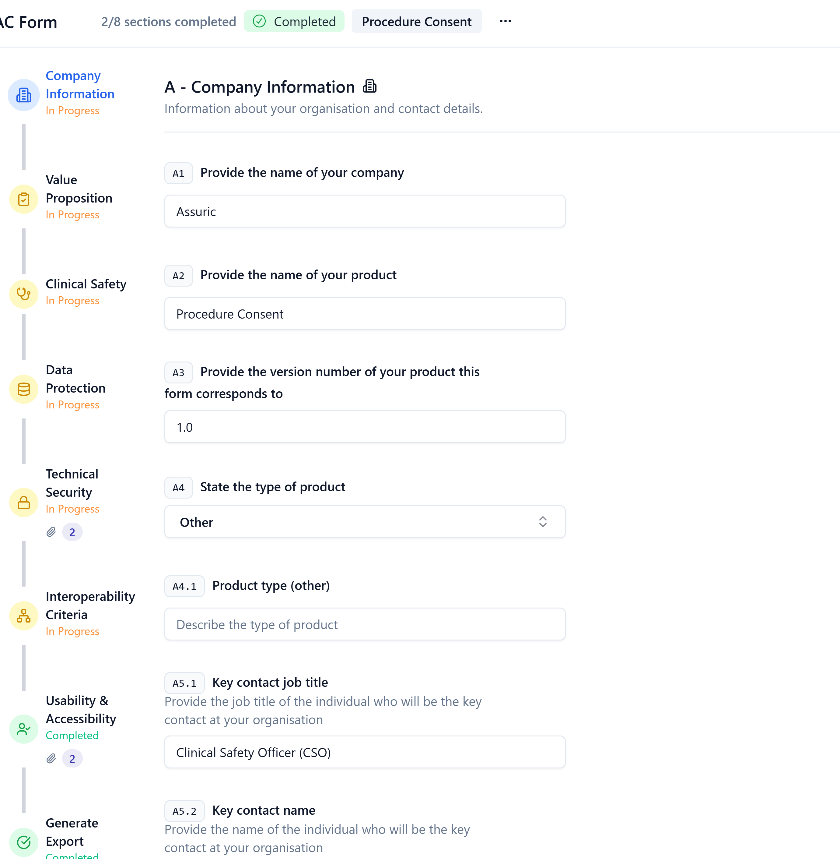Select Value Proposition clipboard icon
840x868 pixels.
coord(23,199)
